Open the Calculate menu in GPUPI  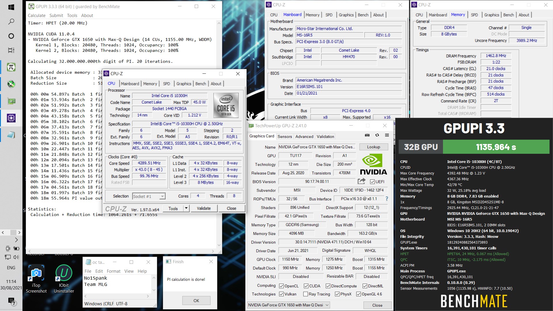pos(37,16)
